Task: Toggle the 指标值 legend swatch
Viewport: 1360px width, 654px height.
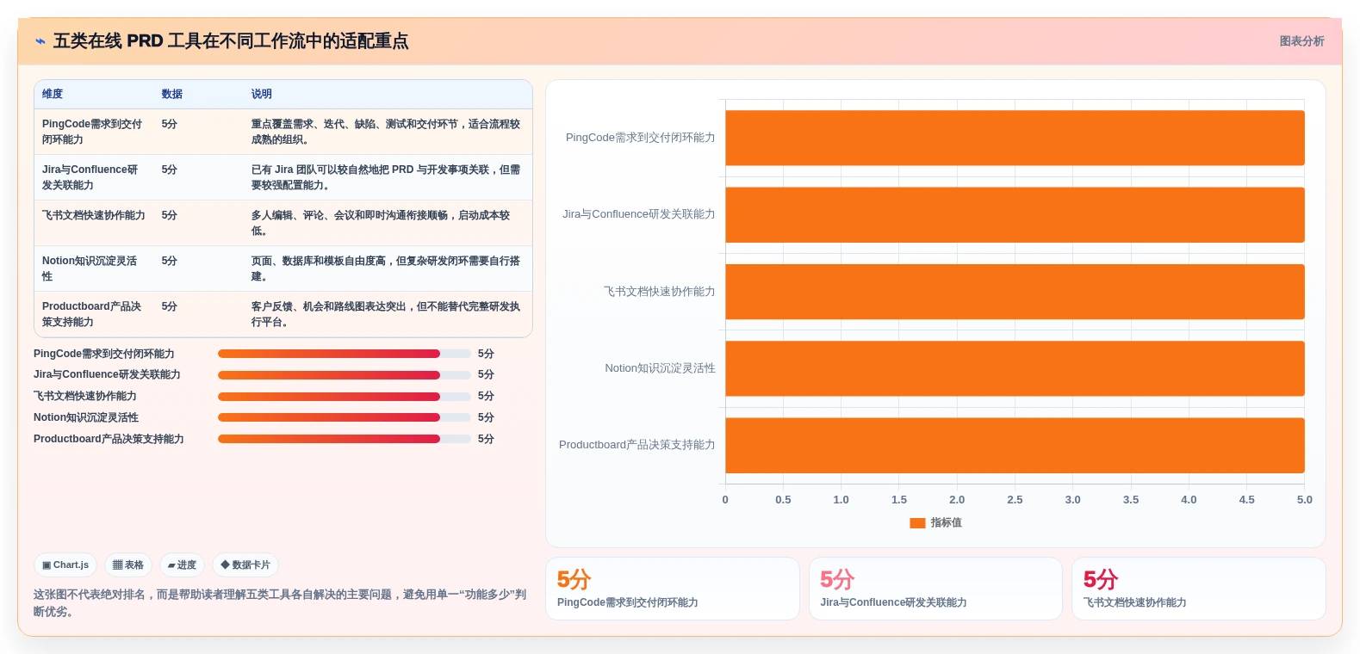Action: pos(917,523)
